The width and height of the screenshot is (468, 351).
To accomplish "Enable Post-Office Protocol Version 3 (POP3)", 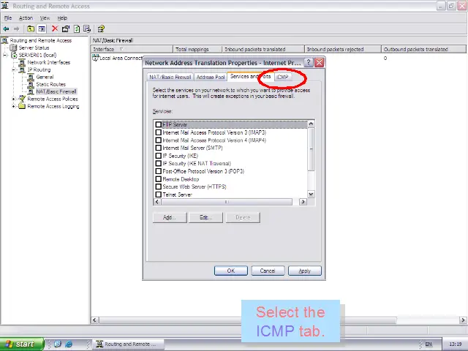I will coord(159,171).
